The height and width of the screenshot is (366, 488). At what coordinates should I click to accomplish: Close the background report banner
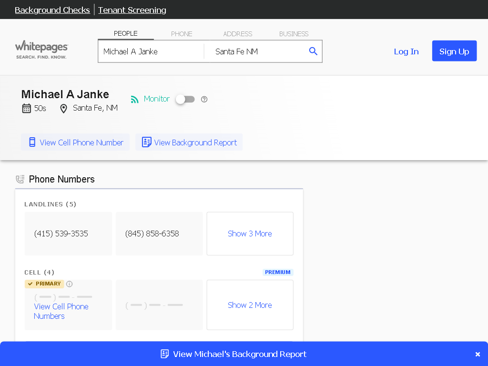478,354
